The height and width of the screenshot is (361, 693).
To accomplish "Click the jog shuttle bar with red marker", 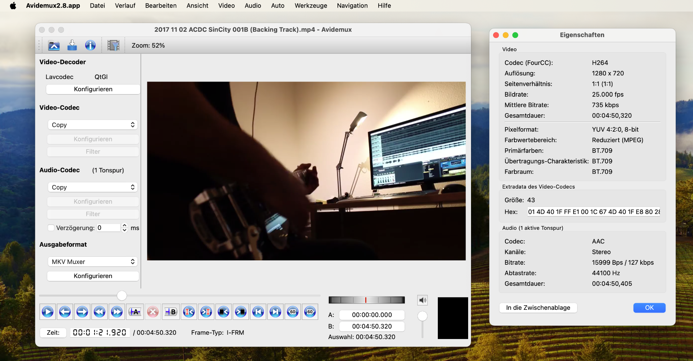I will pyautogui.click(x=367, y=300).
